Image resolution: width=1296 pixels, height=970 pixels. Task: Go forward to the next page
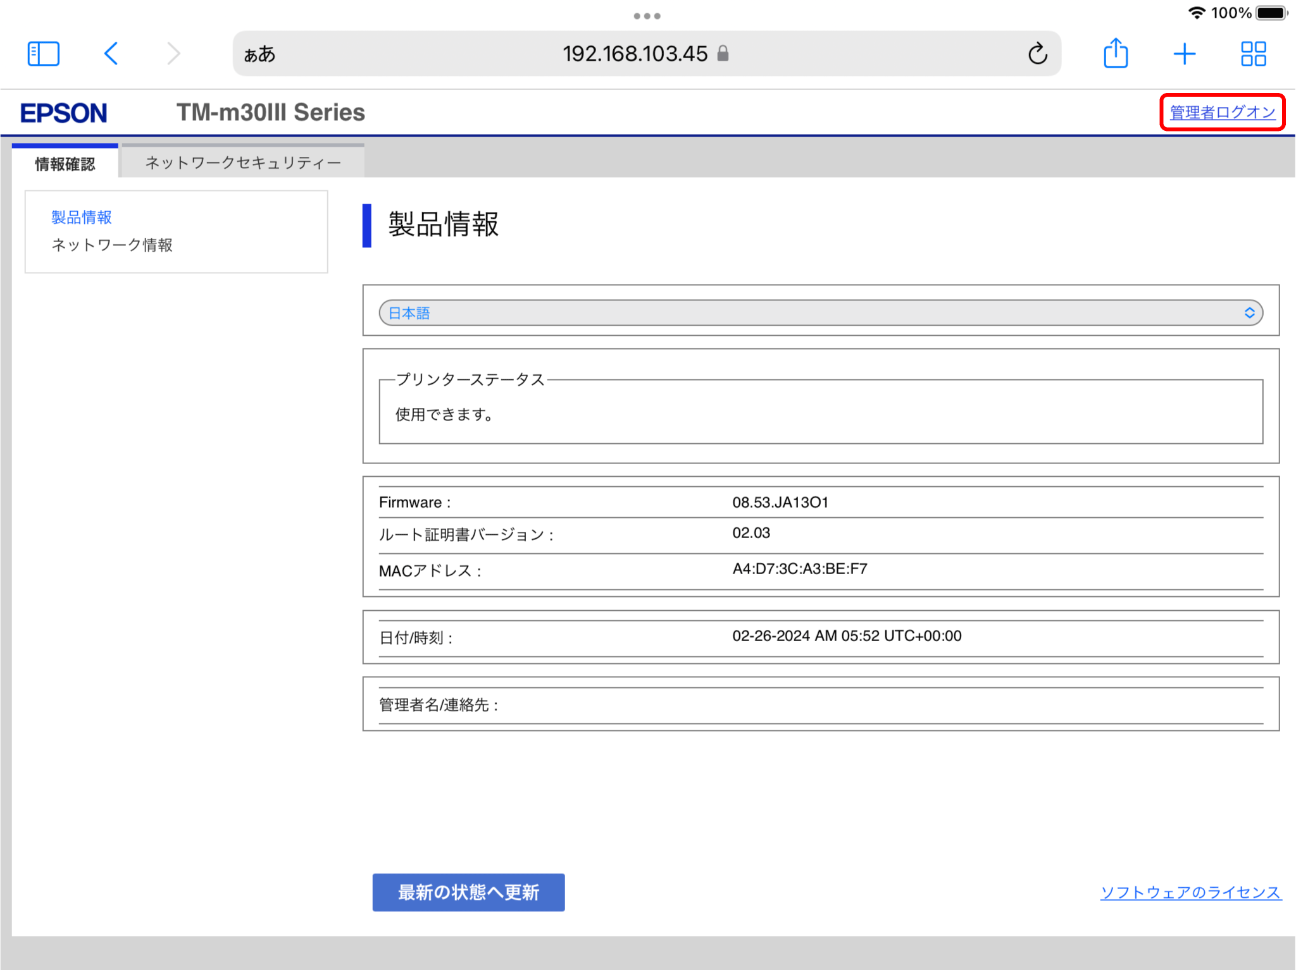pyautogui.click(x=173, y=54)
